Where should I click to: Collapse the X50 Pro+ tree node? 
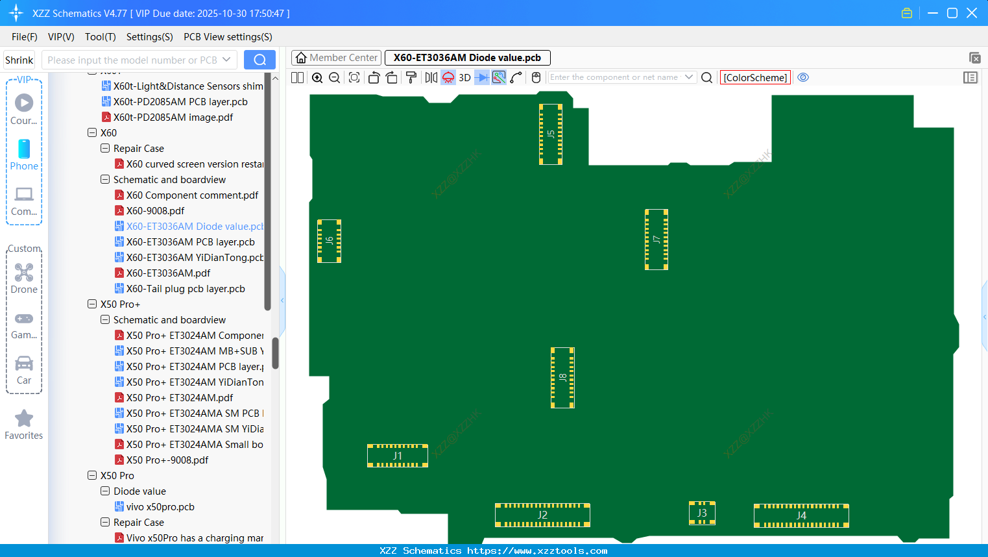coord(92,304)
